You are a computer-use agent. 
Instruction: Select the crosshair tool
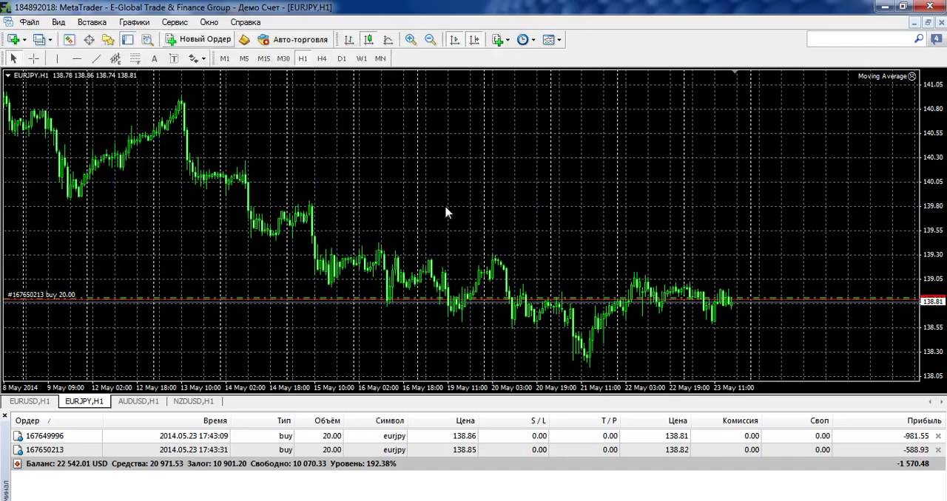[33, 58]
